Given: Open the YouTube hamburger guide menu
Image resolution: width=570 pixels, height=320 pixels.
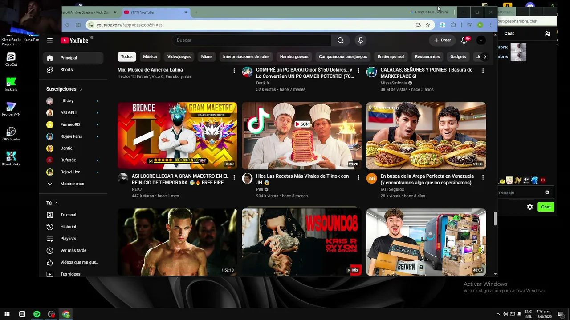Looking at the screenshot, I should pyautogui.click(x=50, y=40).
